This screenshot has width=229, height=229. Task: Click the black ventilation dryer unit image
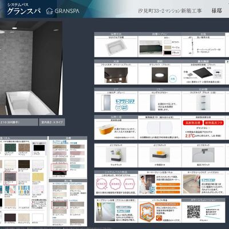point(202,73)
